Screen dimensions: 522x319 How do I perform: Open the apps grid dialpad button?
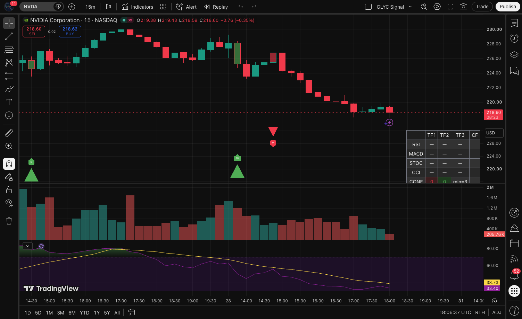pyautogui.click(x=514, y=291)
